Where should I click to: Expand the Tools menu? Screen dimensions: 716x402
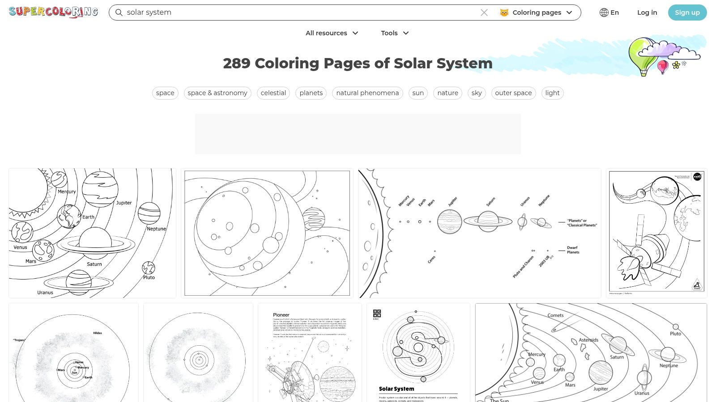pyautogui.click(x=395, y=33)
